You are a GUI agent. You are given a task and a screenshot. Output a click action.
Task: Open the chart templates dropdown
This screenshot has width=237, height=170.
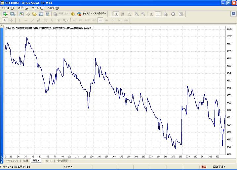tap(181, 14)
